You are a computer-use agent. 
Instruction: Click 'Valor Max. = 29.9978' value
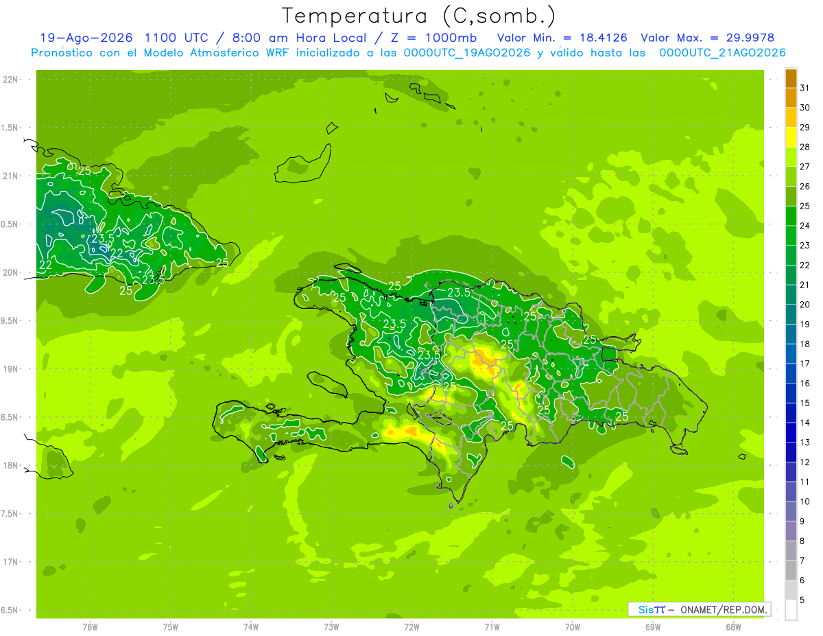pos(707,38)
